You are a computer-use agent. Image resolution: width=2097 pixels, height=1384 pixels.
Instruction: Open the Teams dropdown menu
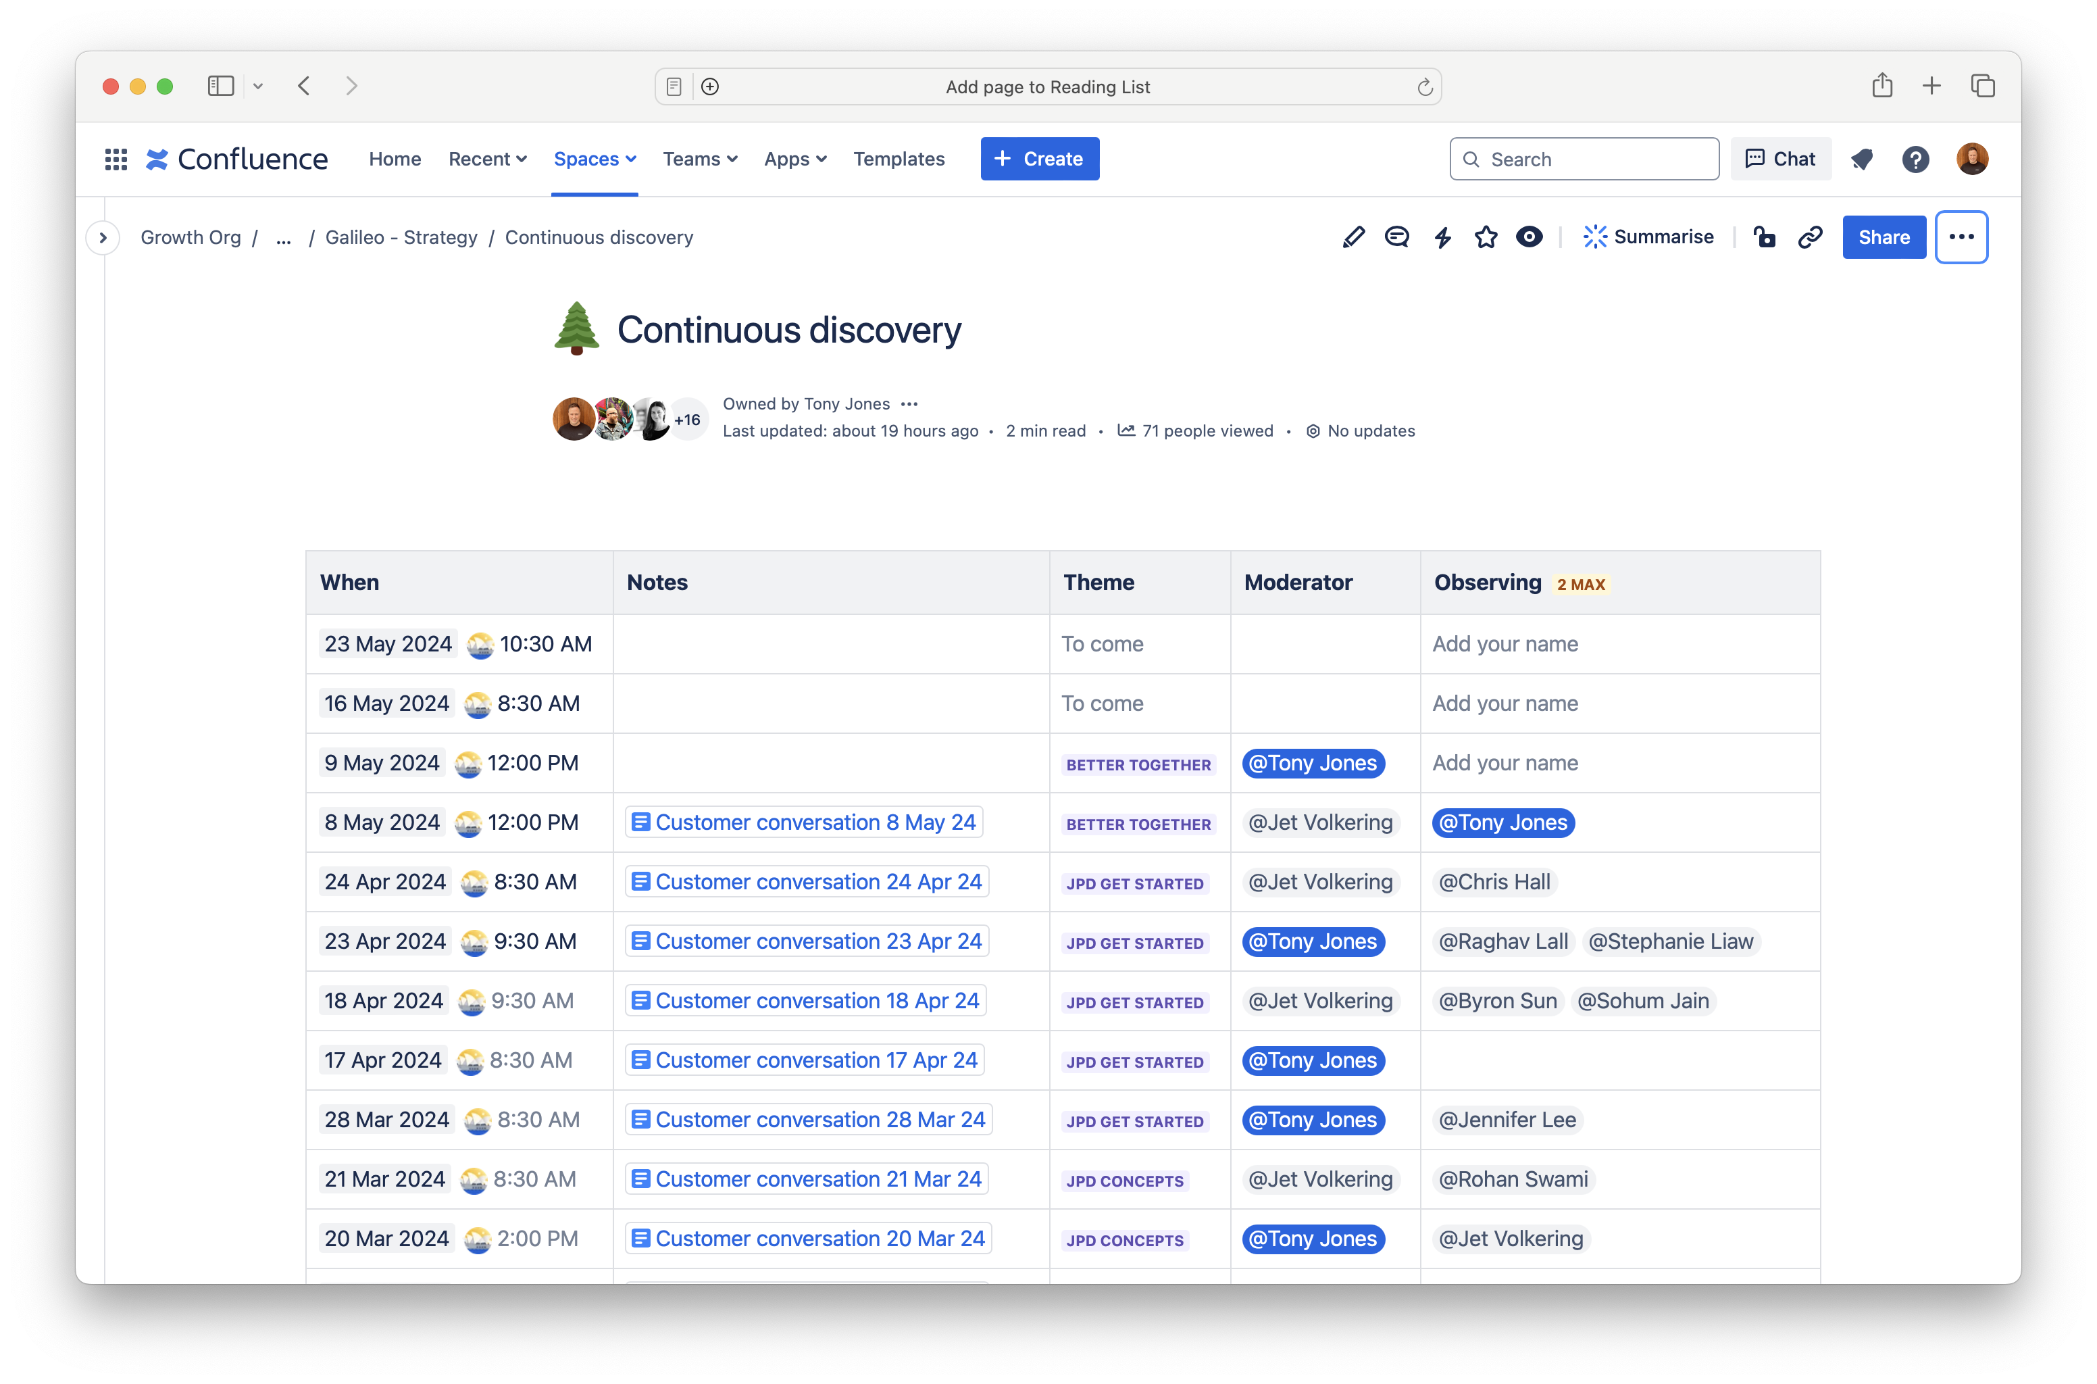point(700,159)
